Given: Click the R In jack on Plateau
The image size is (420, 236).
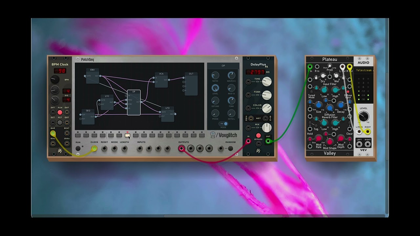Looking at the screenshot, I should pyautogui.click(x=317, y=67).
